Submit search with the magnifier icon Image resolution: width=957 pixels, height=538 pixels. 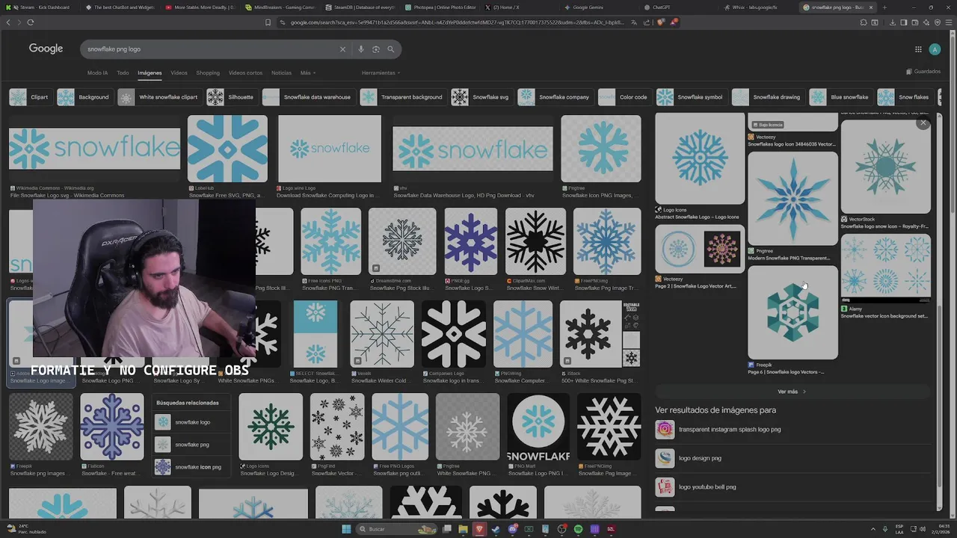pyautogui.click(x=390, y=49)
